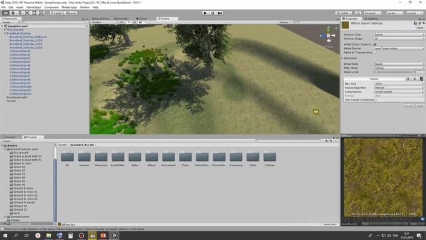The height and width of the screenshot is (240, 426).
Task: Open the Texture Type dropdown
Action: tap(399, 35)
